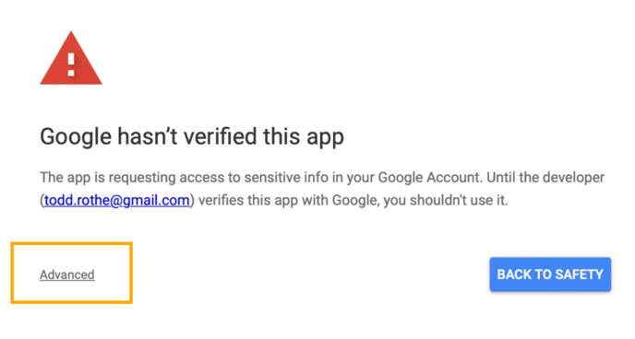Viewport: 635px width, 339px height.
Task: Open the todd.rothe@gmail.com email link
Action: [117, 200]
